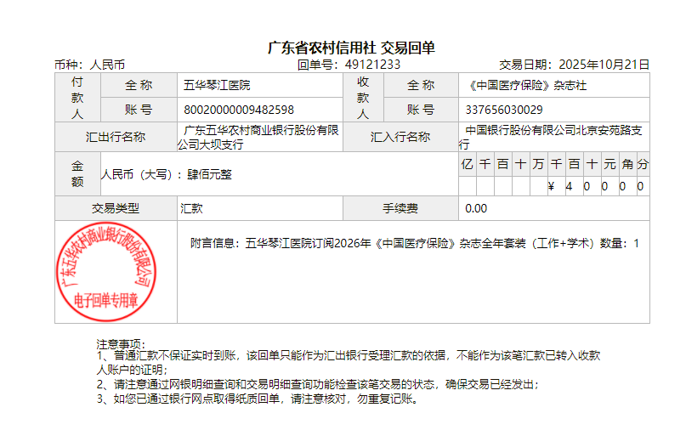Select transaction type value 汇款
The width and height of the screenshot is (686, 447).
[x=191, y=208]
